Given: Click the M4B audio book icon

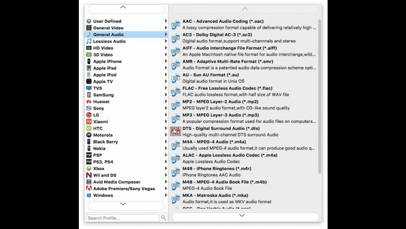Looking at the screenshot, I should pyautogui.click(x=175, y=185).
